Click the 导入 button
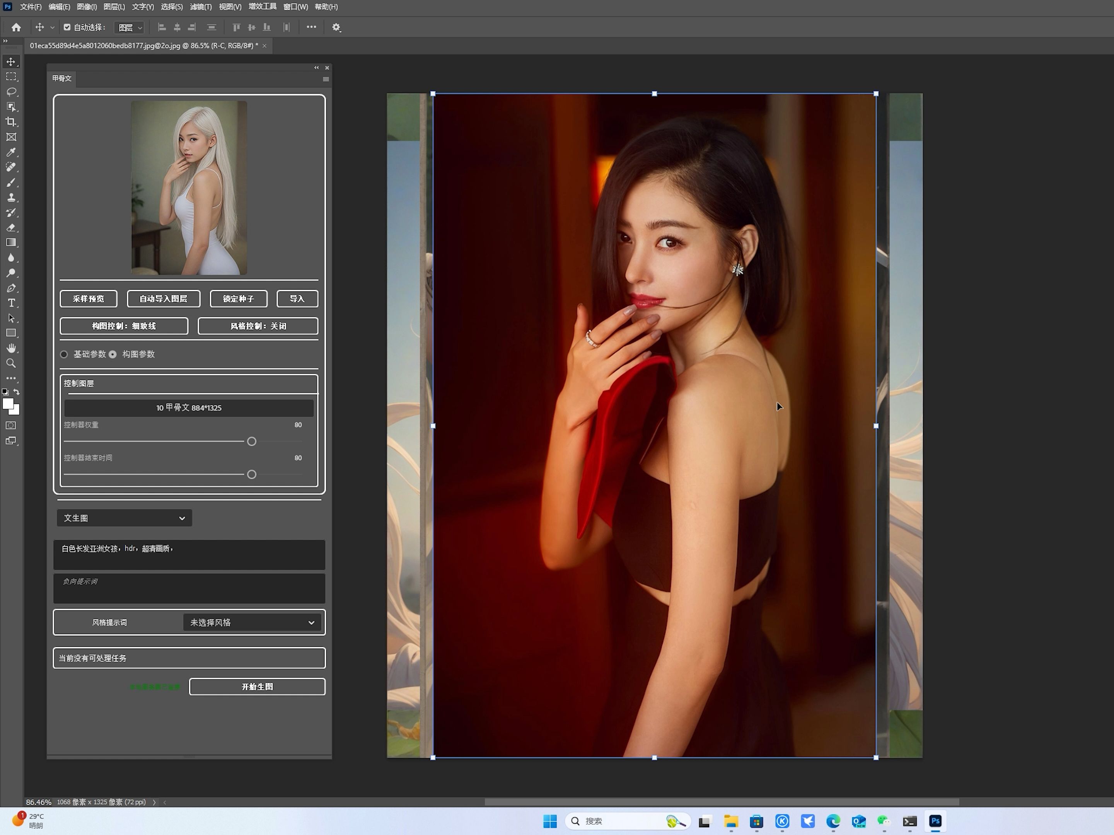This screenshot has width=1114, height=835. pyautogui.click(x=297, y=299)
